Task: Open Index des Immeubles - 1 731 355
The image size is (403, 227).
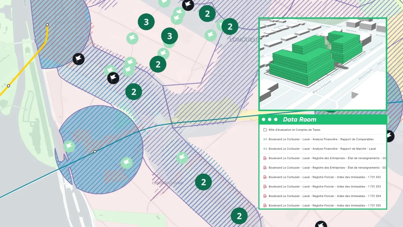Action: pyautogui.click(x=325, y=206)
